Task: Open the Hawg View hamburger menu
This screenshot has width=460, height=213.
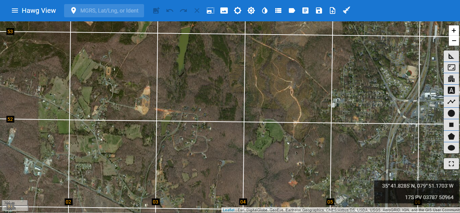Action: (x=15, y=10)
